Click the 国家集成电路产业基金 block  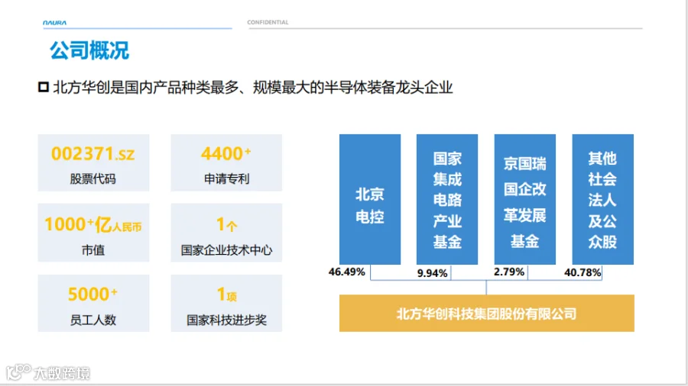[x=447, y=199]
